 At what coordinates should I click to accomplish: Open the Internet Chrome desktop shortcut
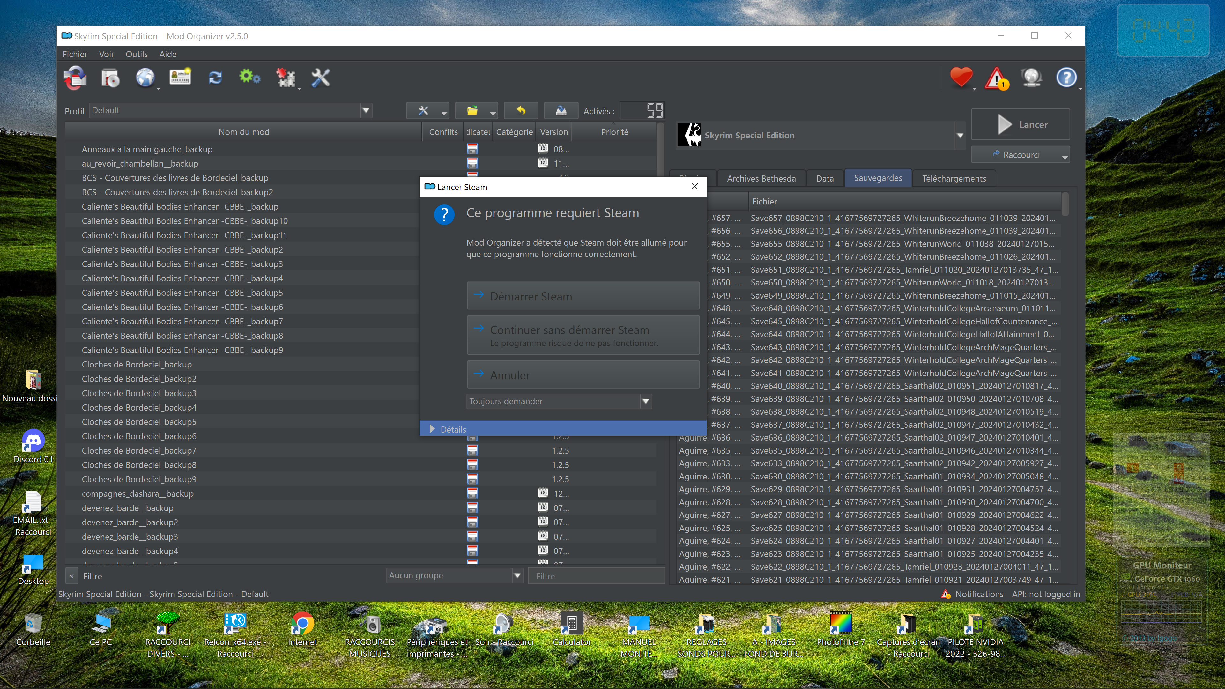[302, 629]
